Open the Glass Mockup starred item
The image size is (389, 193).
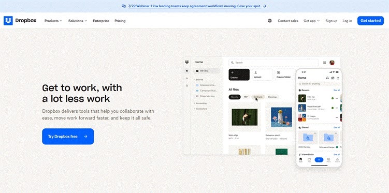(x=206, y=96)
